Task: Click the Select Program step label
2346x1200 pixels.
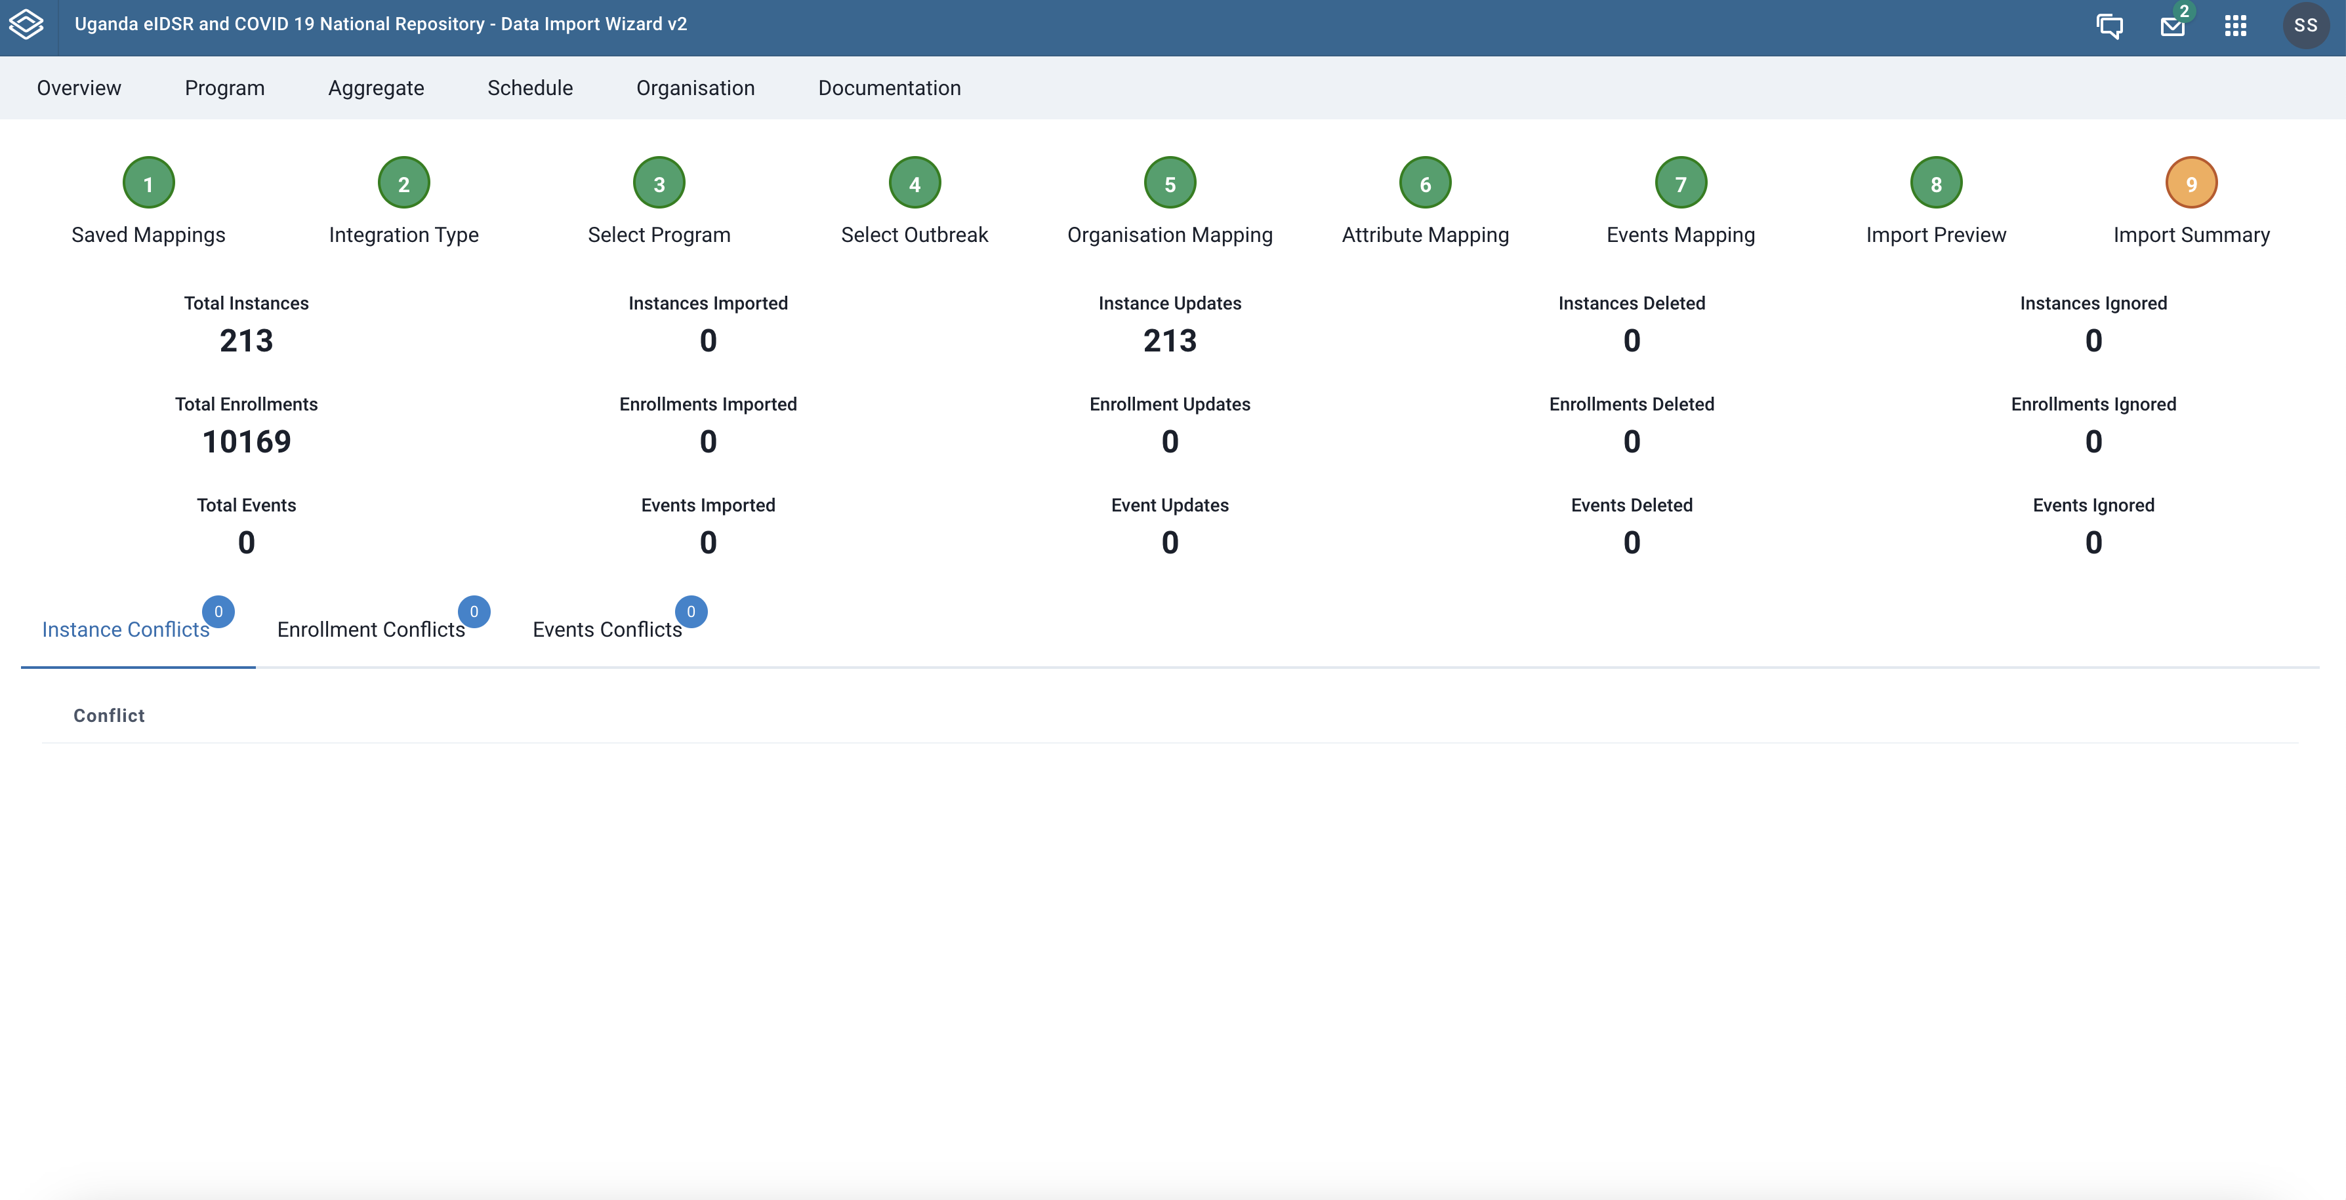Action: click(x=659, y=235)
